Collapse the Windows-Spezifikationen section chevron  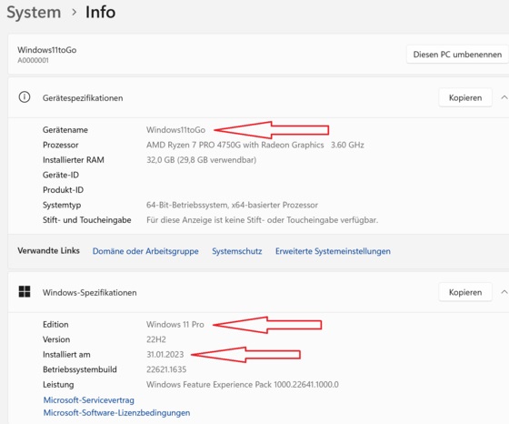pyautogui.click(x=504, y=292)
